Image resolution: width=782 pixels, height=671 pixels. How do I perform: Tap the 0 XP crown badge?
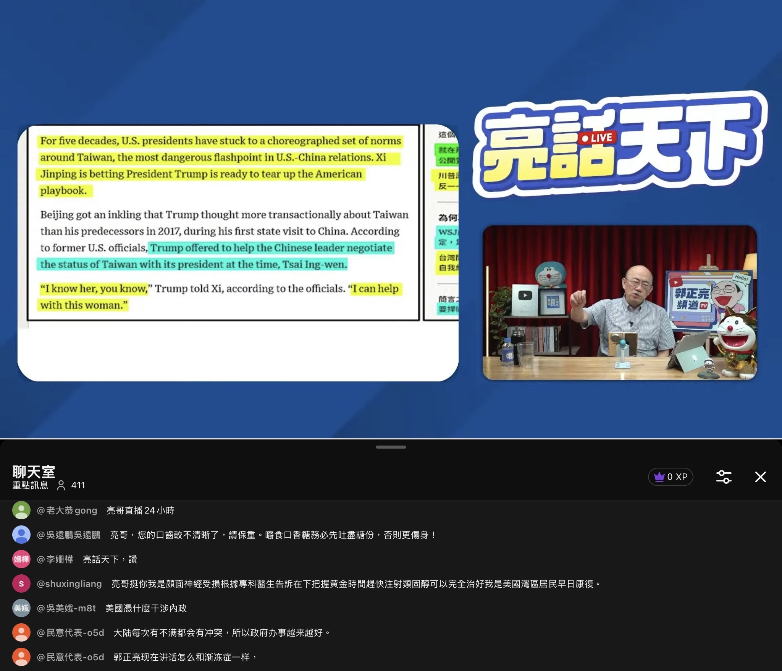[670, 477]
